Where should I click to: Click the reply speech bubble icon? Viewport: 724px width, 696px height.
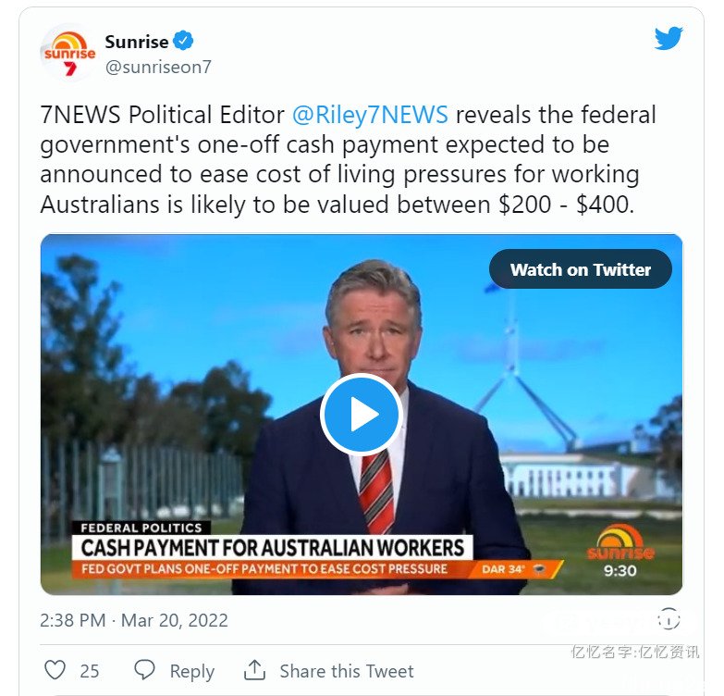144,670
